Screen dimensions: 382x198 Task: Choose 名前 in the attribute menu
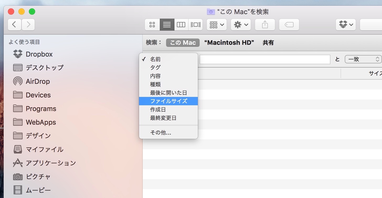168,59
